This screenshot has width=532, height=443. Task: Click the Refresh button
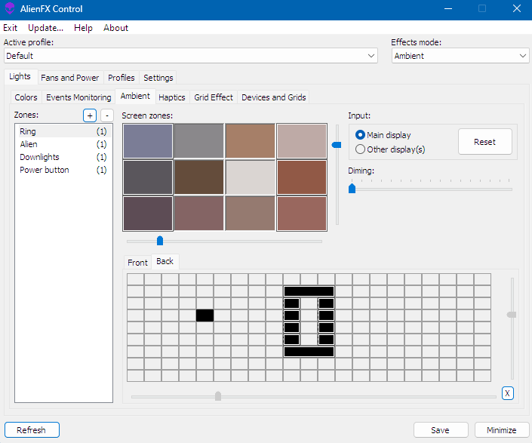coord(32,430)
